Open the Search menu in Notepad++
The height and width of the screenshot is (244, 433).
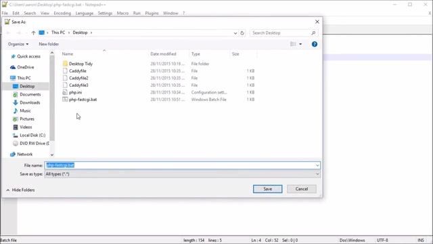(x=30, y=13)
